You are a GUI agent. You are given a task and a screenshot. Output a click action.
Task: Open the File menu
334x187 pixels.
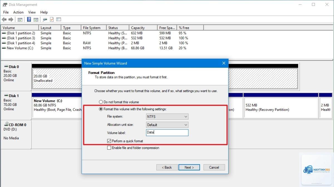pyautogui.click(x=6, y=12)
